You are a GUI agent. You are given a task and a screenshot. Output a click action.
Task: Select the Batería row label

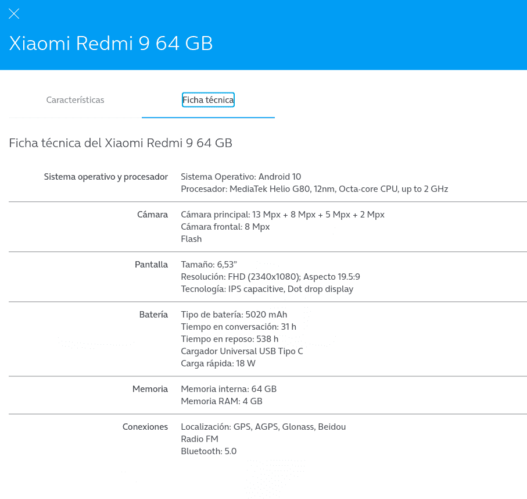pyautogui.click(x=153, y=315)
